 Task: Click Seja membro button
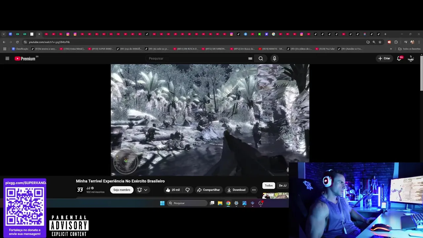(x=122, y=190)
